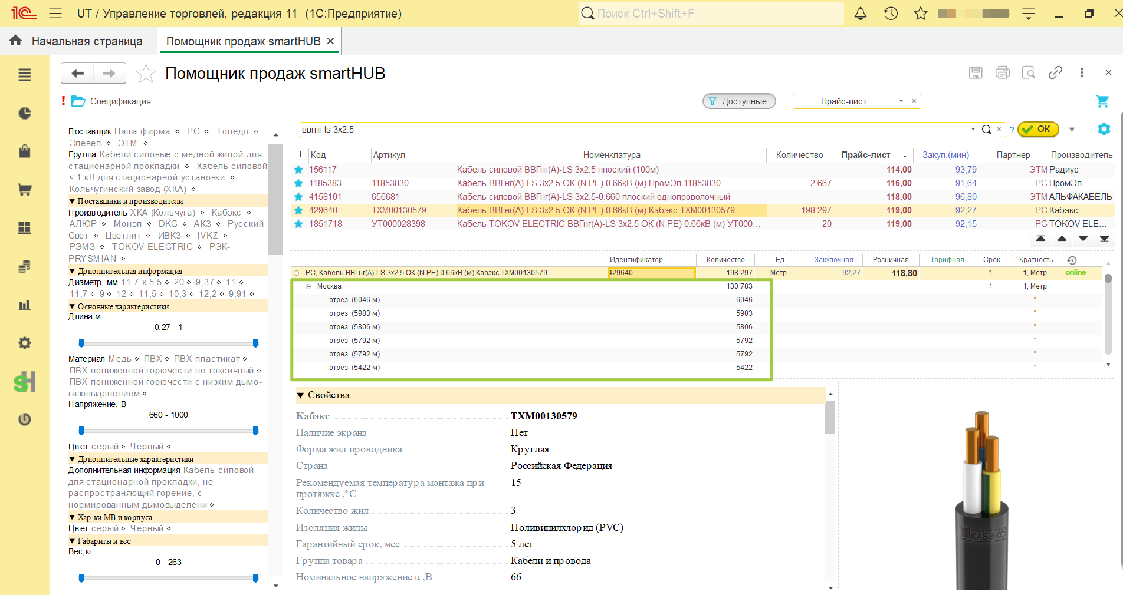
Task: Collapse the Москва stock group
Action: [308, 286]
